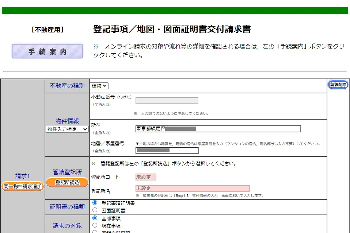Image resolution: width=350 pixels, height=233 pixels.
Task: Click the 手続案内 button
Action: (x=47, y=51)
